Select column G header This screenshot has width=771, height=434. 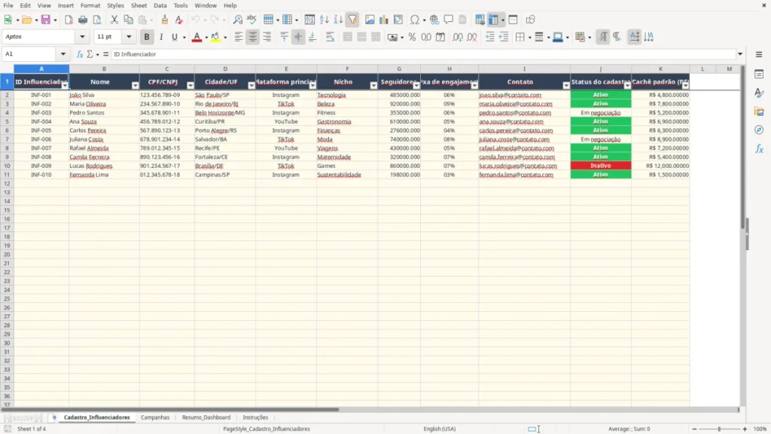pos(399,69)
